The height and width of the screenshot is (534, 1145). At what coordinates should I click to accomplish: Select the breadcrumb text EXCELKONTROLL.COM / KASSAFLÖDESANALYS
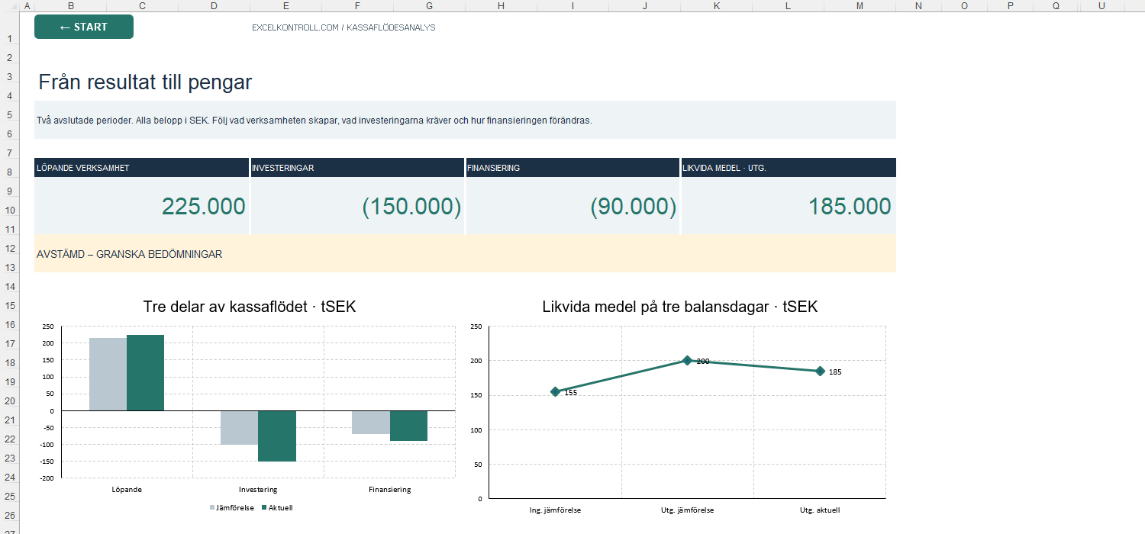(x=343, y=27)
